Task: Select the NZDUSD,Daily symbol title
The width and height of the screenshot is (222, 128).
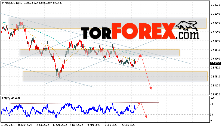Action: 13,3
